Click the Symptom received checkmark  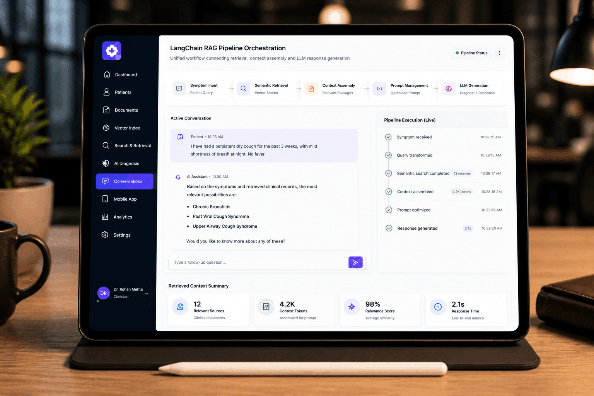click(388, 137)
